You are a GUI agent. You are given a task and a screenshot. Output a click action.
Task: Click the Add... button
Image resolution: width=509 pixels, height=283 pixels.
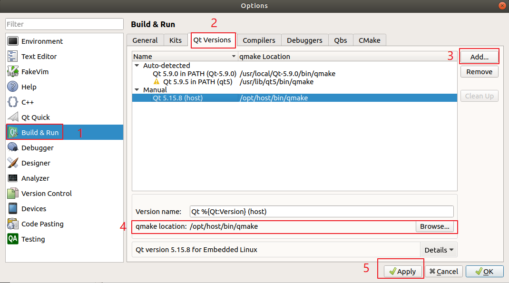[480, 57]
